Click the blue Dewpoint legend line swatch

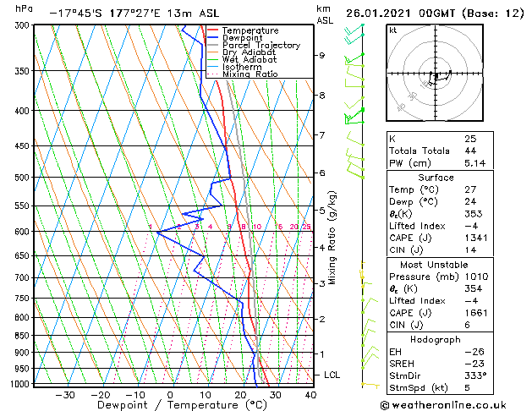pos(212,38)
